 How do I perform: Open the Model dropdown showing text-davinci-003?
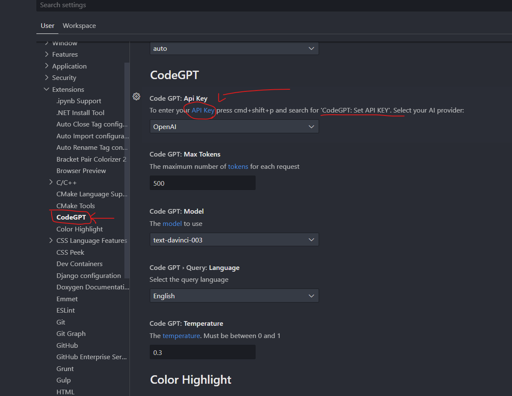pos(234,240)
